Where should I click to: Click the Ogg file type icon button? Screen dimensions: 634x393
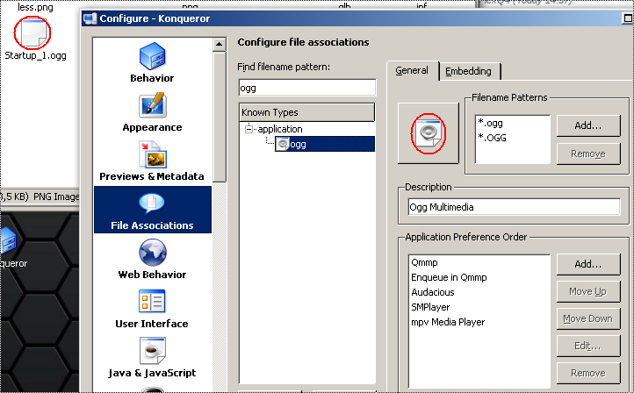pyautogui.click(x=429, y=132)
